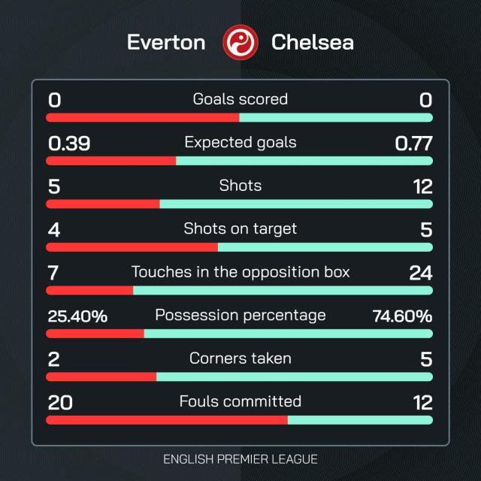
Task: Click the Expected goals stat label
Action: pyautogui.click(x=240, y=142)
